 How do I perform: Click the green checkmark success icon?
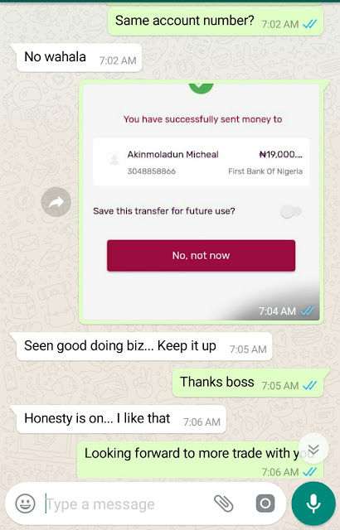click(201, 88)
